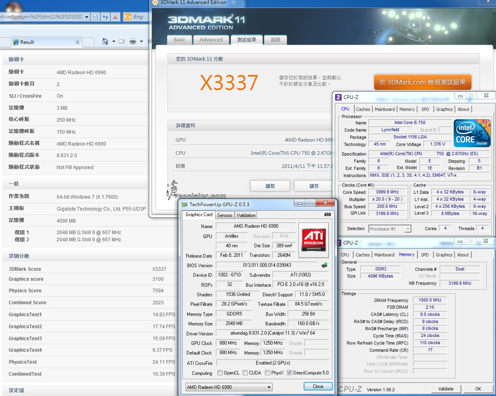The height and width of the screenshot is (396, 496).
Task: Click the 'Gigabyte Technology Co., Ltd. P55-UD3P' text
Action: 101,209
